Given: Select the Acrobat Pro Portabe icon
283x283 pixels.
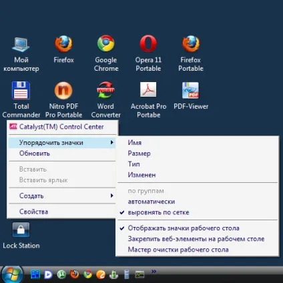Looking at the screenshot, I should [148, 89].
